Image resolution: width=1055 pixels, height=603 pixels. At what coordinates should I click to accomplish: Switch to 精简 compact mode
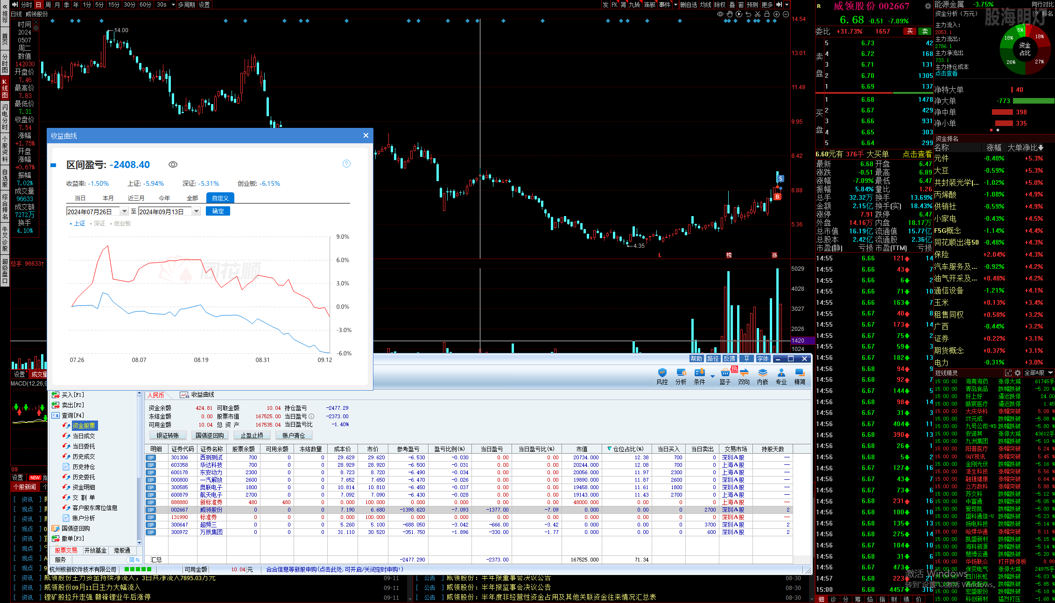point(800,376)
